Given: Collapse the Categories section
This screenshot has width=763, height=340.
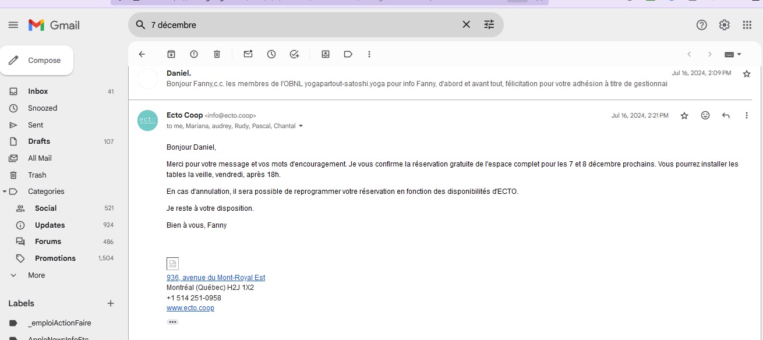Looking at the screenshot, I should click(5, 192).
